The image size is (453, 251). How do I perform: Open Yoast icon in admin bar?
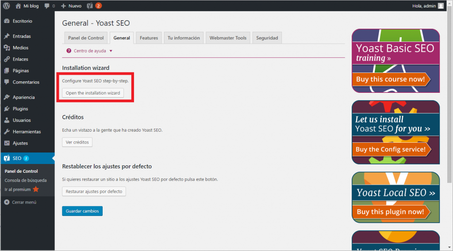point(90,6)
